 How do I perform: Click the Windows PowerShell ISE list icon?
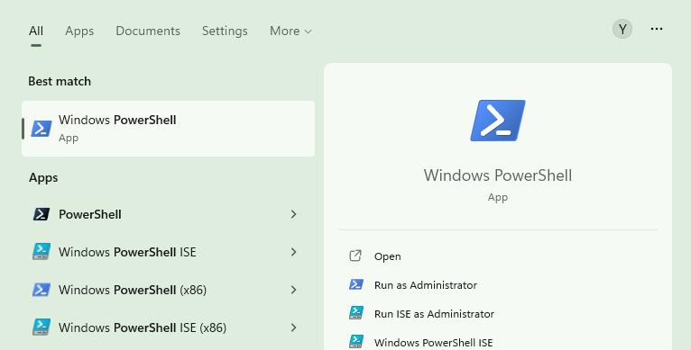[x=41, y=252]
